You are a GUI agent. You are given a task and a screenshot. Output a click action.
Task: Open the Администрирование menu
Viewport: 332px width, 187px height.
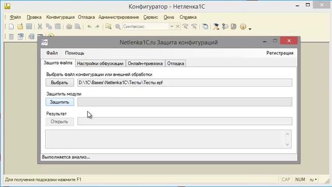119,17
